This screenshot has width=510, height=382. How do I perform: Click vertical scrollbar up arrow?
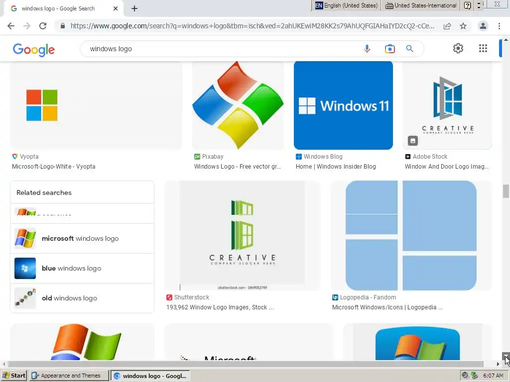point(506,39)
